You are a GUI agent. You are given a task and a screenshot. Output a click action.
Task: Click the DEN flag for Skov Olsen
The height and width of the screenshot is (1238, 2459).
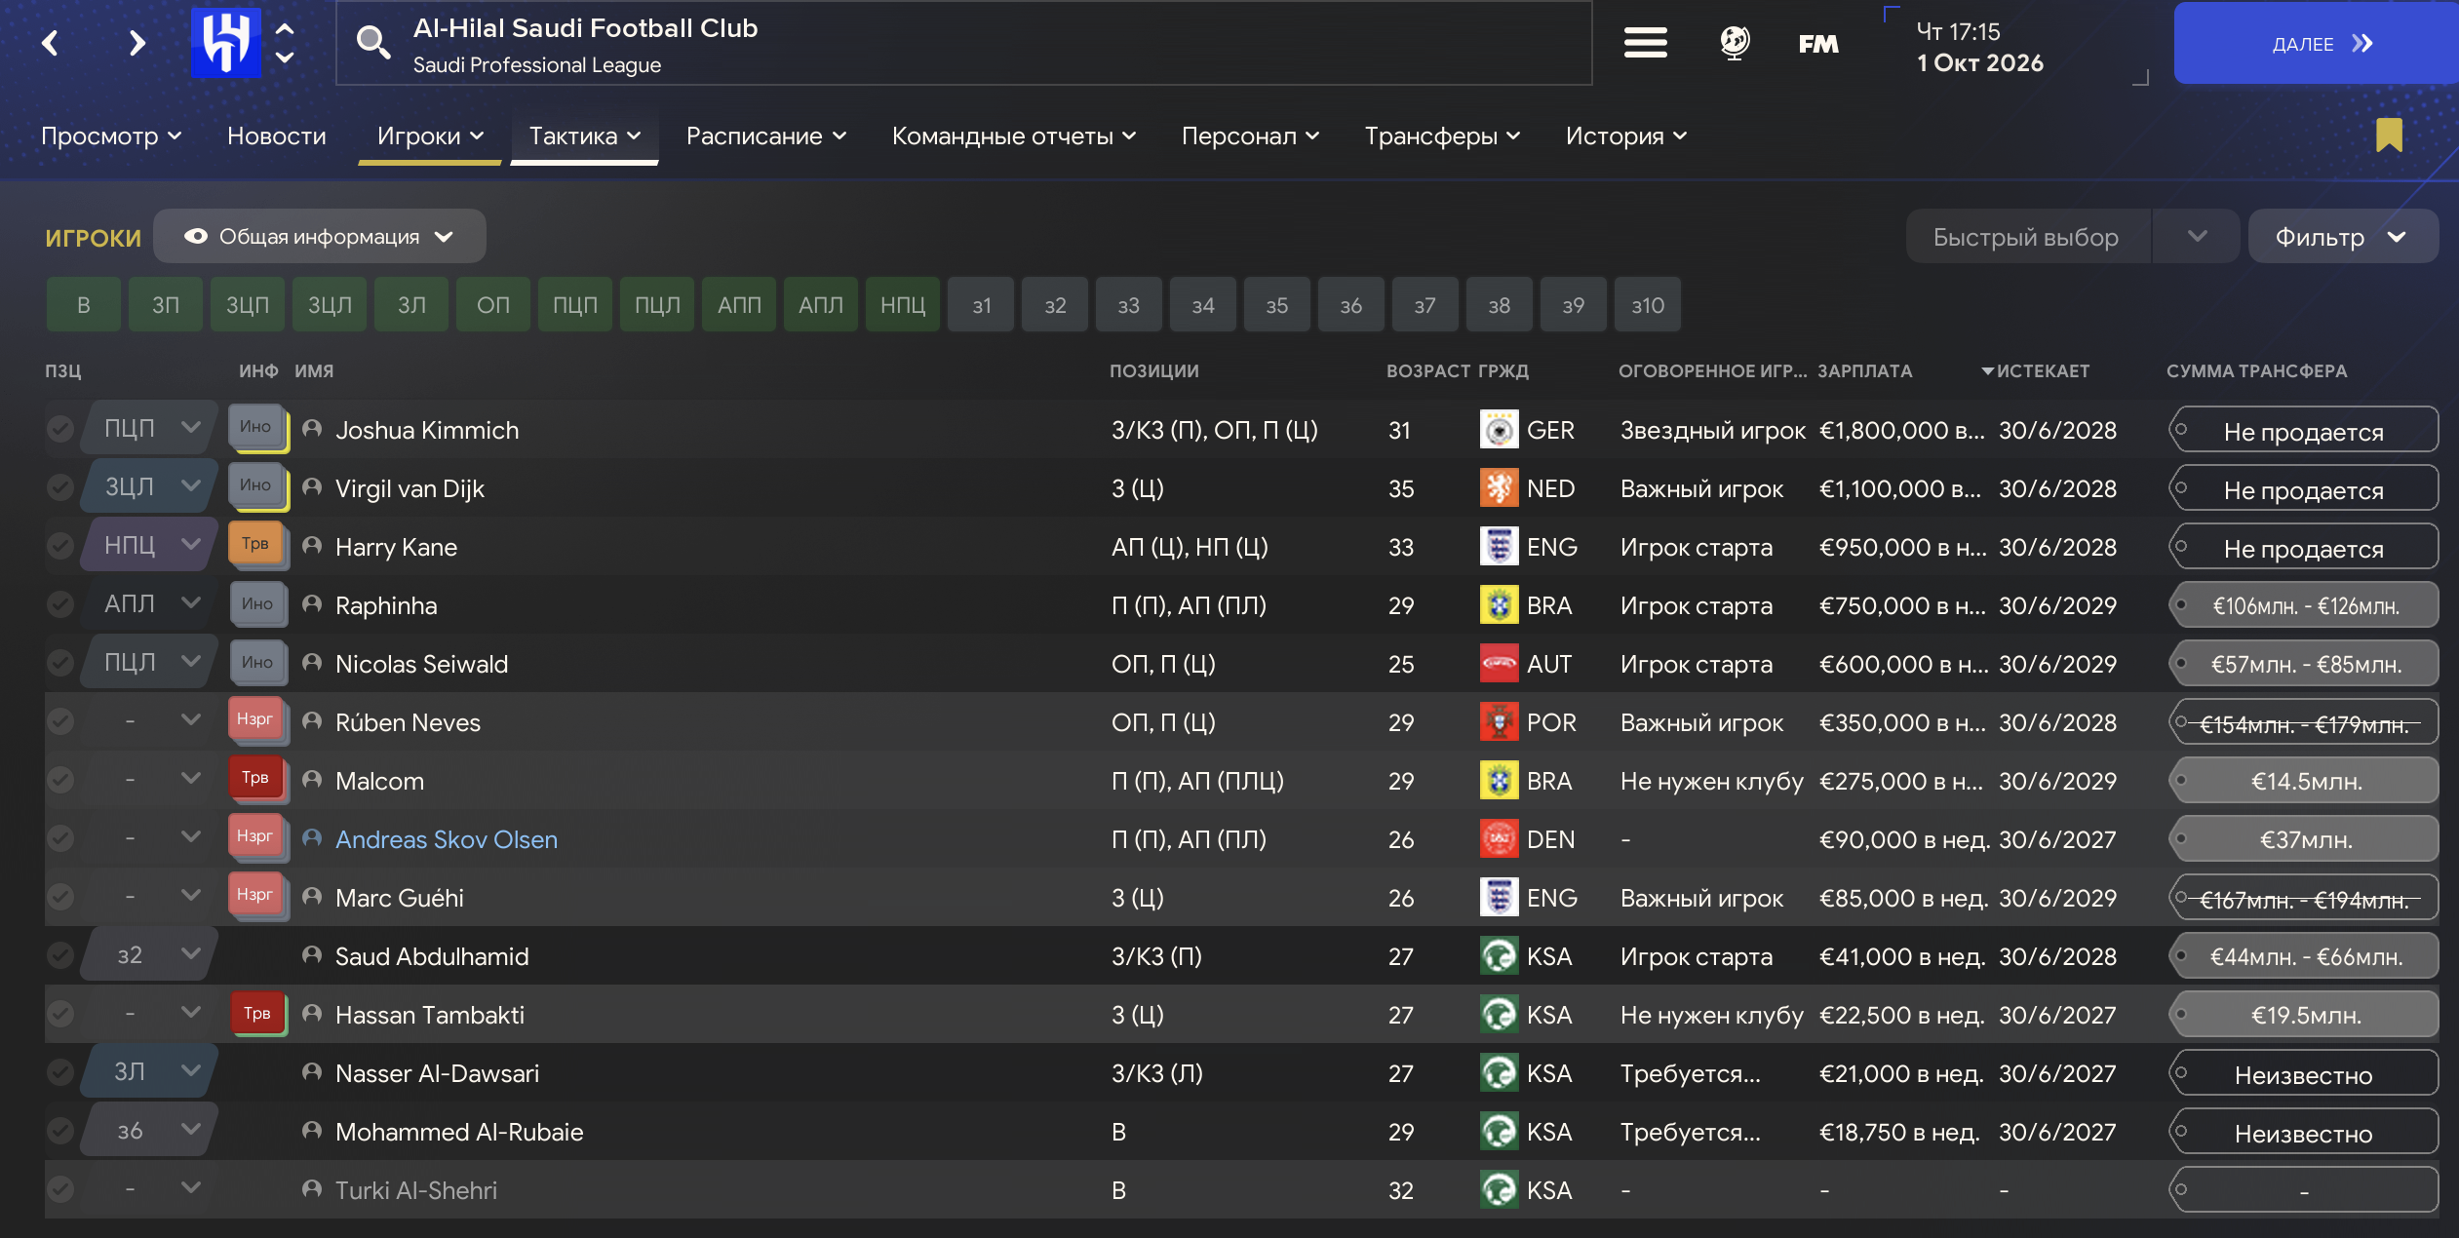1499,839
